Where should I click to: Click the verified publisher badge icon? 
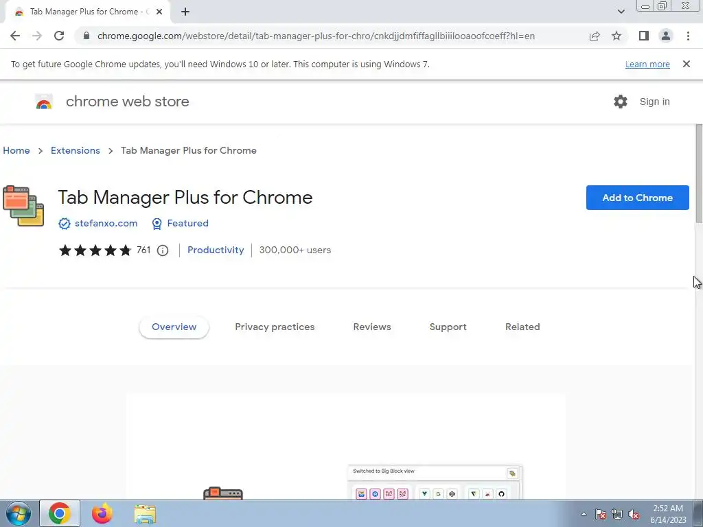coord(65,224)
